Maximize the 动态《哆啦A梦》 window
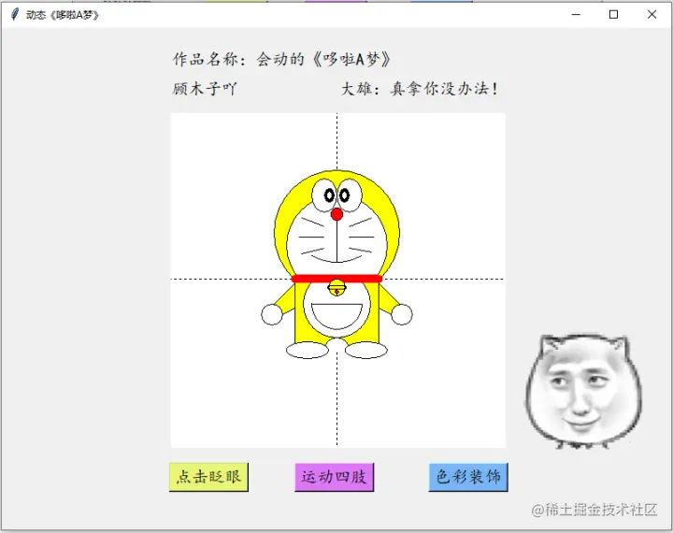Image resolution: width=673 pixels, height=533 pixels. tap(614, 15)
